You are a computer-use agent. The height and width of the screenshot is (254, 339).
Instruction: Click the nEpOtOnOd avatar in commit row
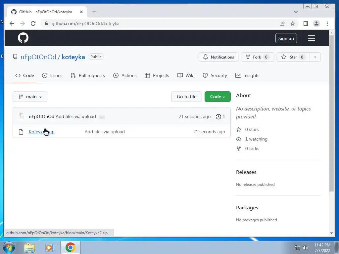point(21,116)
